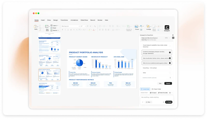Screen dimensions: 207x119
Task: Click the Ask anything chat input field
Action: (x=157, y=97)
